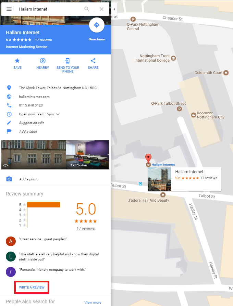Click reviewer avatar L
Screen dimensions: 233x306
coord(11,256)
